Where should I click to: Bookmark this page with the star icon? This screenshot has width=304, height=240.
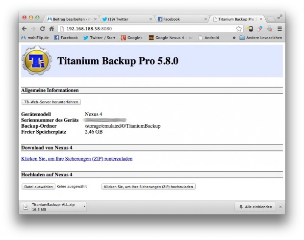[239, 29]
